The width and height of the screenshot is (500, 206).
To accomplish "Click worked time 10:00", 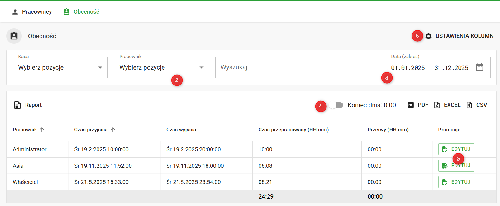I will 265,149.
